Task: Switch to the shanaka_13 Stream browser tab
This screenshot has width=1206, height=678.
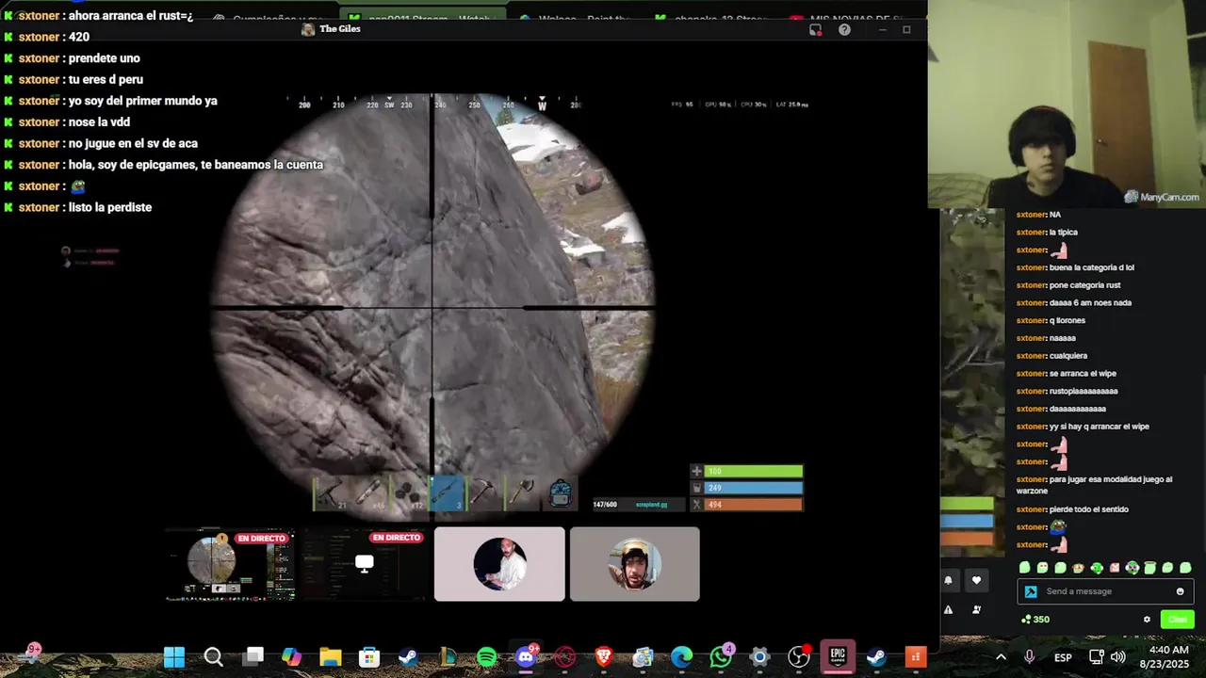Action: pyautogui.click(x=711, y=19)
